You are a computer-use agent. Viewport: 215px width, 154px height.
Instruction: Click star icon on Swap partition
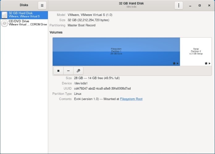tap(206, 63)
